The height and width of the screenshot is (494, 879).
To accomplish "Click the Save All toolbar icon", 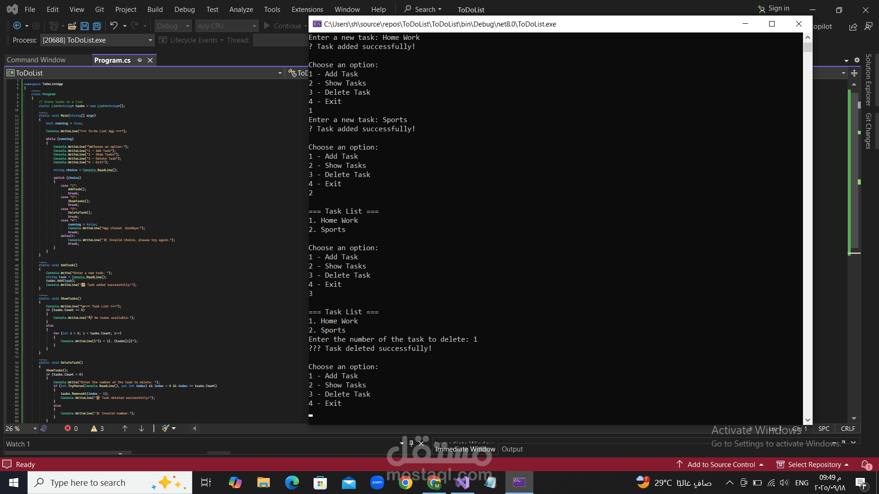I will pyautogui.click(x=97, y=26).
